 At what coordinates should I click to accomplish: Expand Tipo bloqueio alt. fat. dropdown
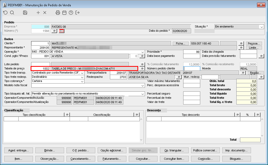143,94
